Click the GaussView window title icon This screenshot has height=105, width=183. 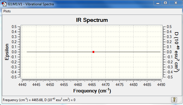point(4,4)
